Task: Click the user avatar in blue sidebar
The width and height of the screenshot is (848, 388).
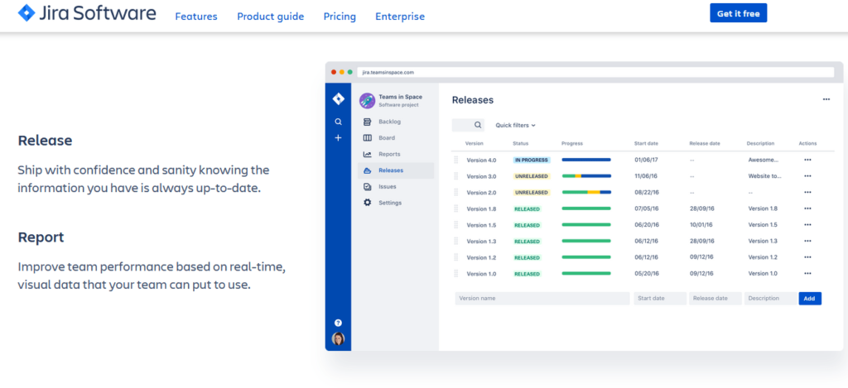Action: [x=338, y=339]
